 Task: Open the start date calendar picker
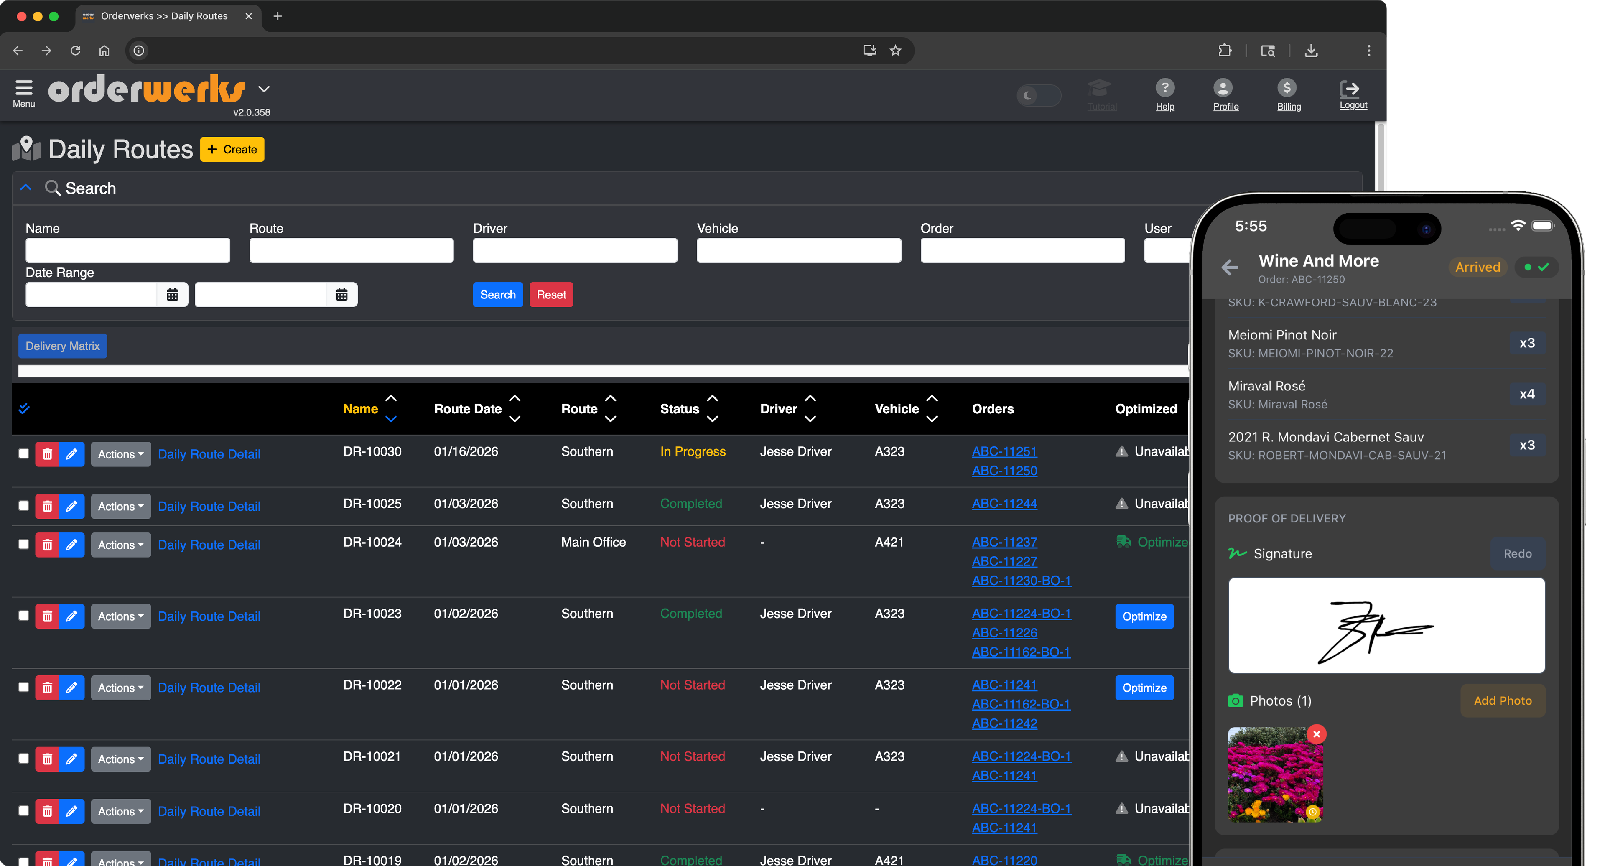pos(173,294)
